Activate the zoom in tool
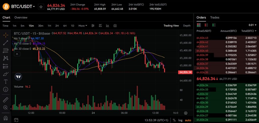259x123 pixels. 6,108
